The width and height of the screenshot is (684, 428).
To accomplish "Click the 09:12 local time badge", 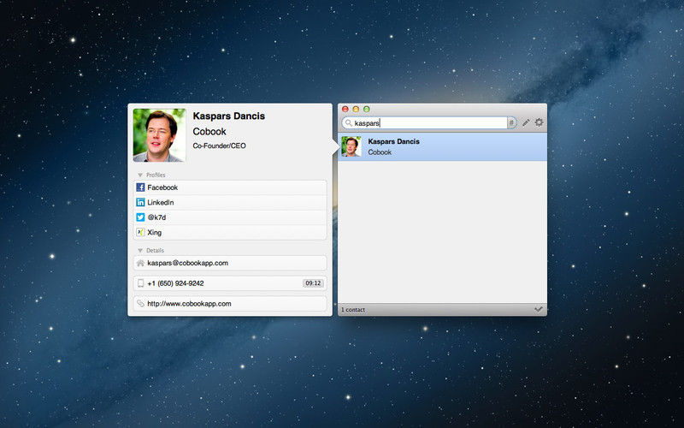I will coord(313,283).
